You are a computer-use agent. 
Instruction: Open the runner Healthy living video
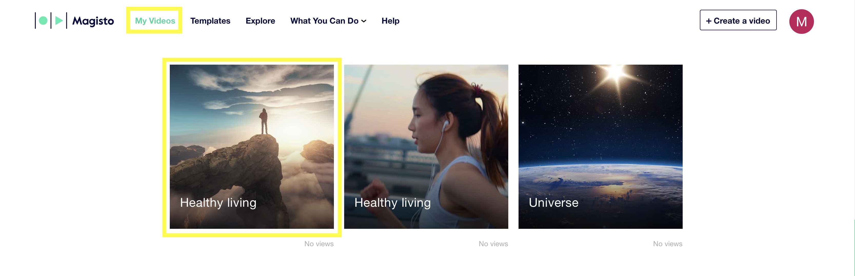coord(426,146)
